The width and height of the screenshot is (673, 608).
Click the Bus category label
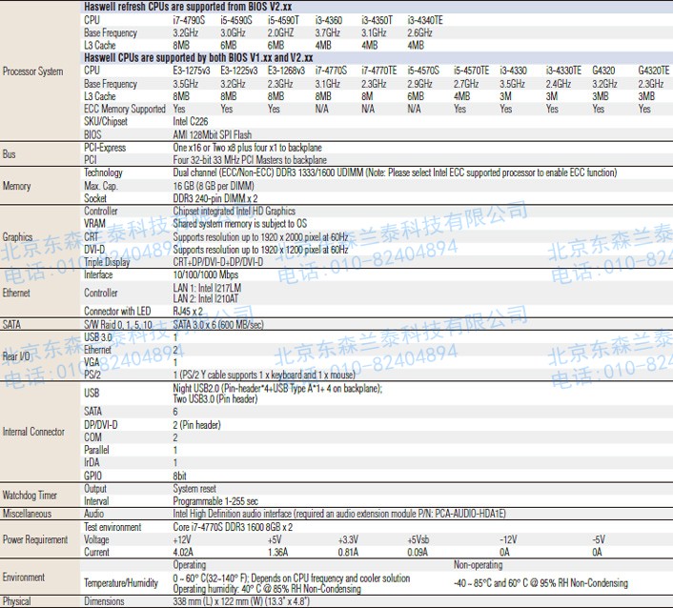click(x=10, y=154)
